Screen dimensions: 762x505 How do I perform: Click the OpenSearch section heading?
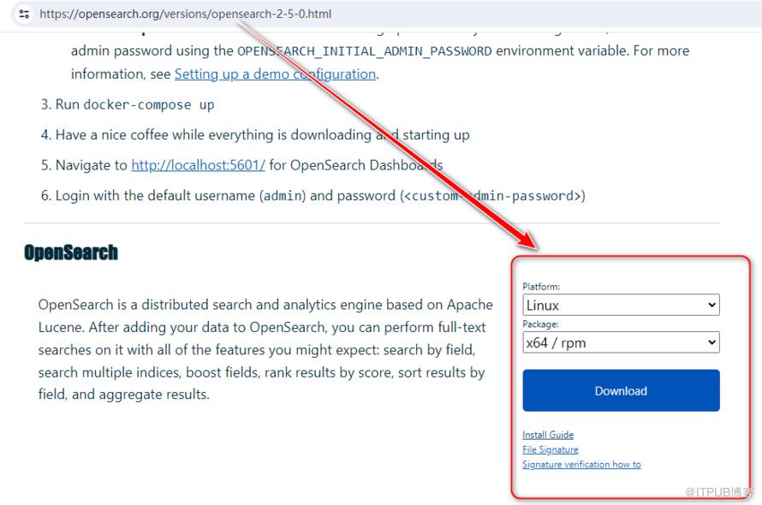(71, 253)
